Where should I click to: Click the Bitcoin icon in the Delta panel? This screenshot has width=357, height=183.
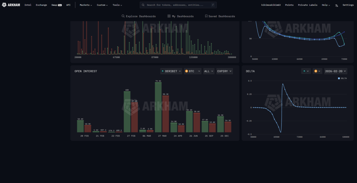coord(316,71)
